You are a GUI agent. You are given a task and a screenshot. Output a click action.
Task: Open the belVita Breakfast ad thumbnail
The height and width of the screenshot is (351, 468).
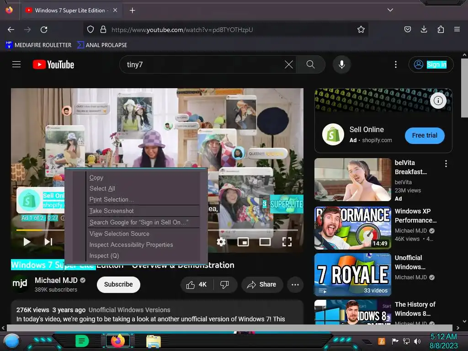pos(352,180)
